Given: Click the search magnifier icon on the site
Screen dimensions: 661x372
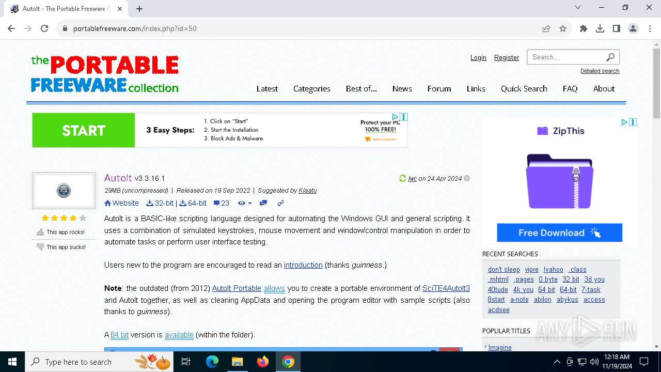Looking at the screenshot, I should (610, 57).
